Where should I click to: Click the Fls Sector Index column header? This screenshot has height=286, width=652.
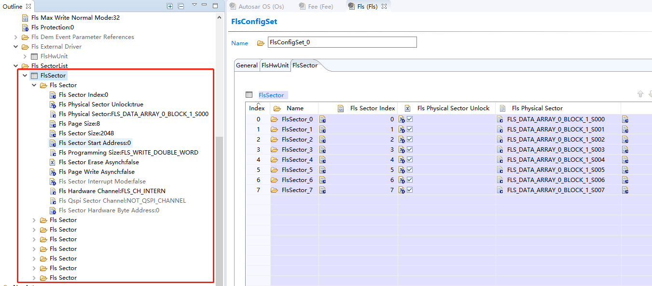point(358,108)
